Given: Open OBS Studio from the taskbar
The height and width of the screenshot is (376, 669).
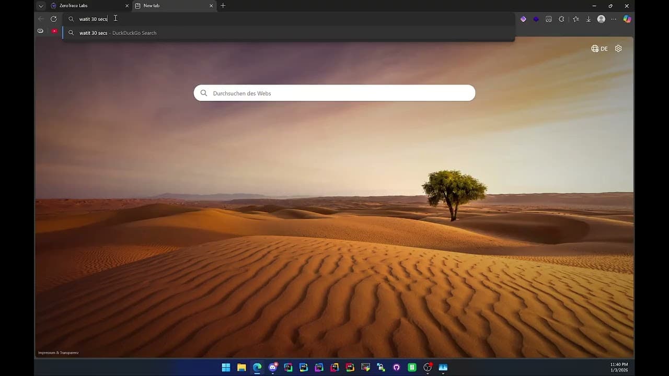Looking at the screenshot, I should (428, 367).
